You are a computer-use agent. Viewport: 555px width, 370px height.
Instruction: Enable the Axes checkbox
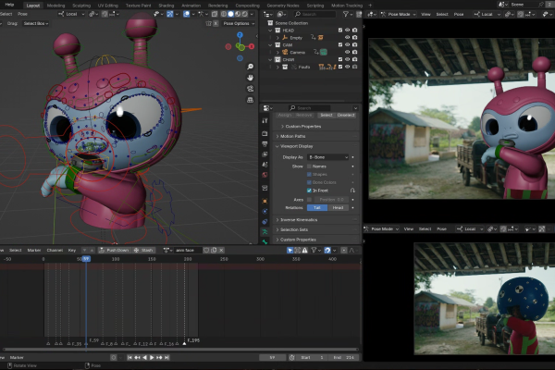(x=309, y=200)
